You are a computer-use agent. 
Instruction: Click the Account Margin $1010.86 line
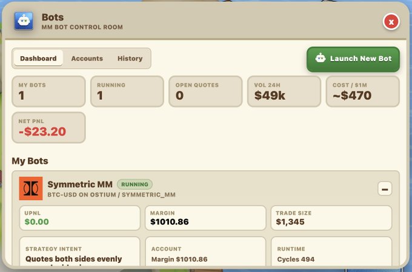[179, 259]
